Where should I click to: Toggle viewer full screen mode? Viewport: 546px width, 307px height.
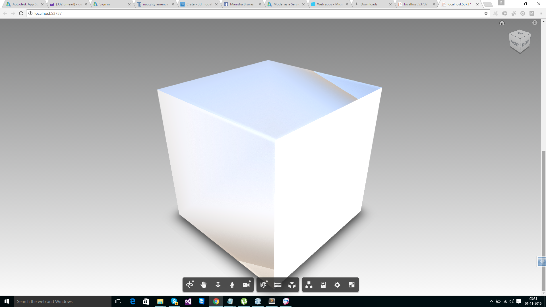[351, 285]
